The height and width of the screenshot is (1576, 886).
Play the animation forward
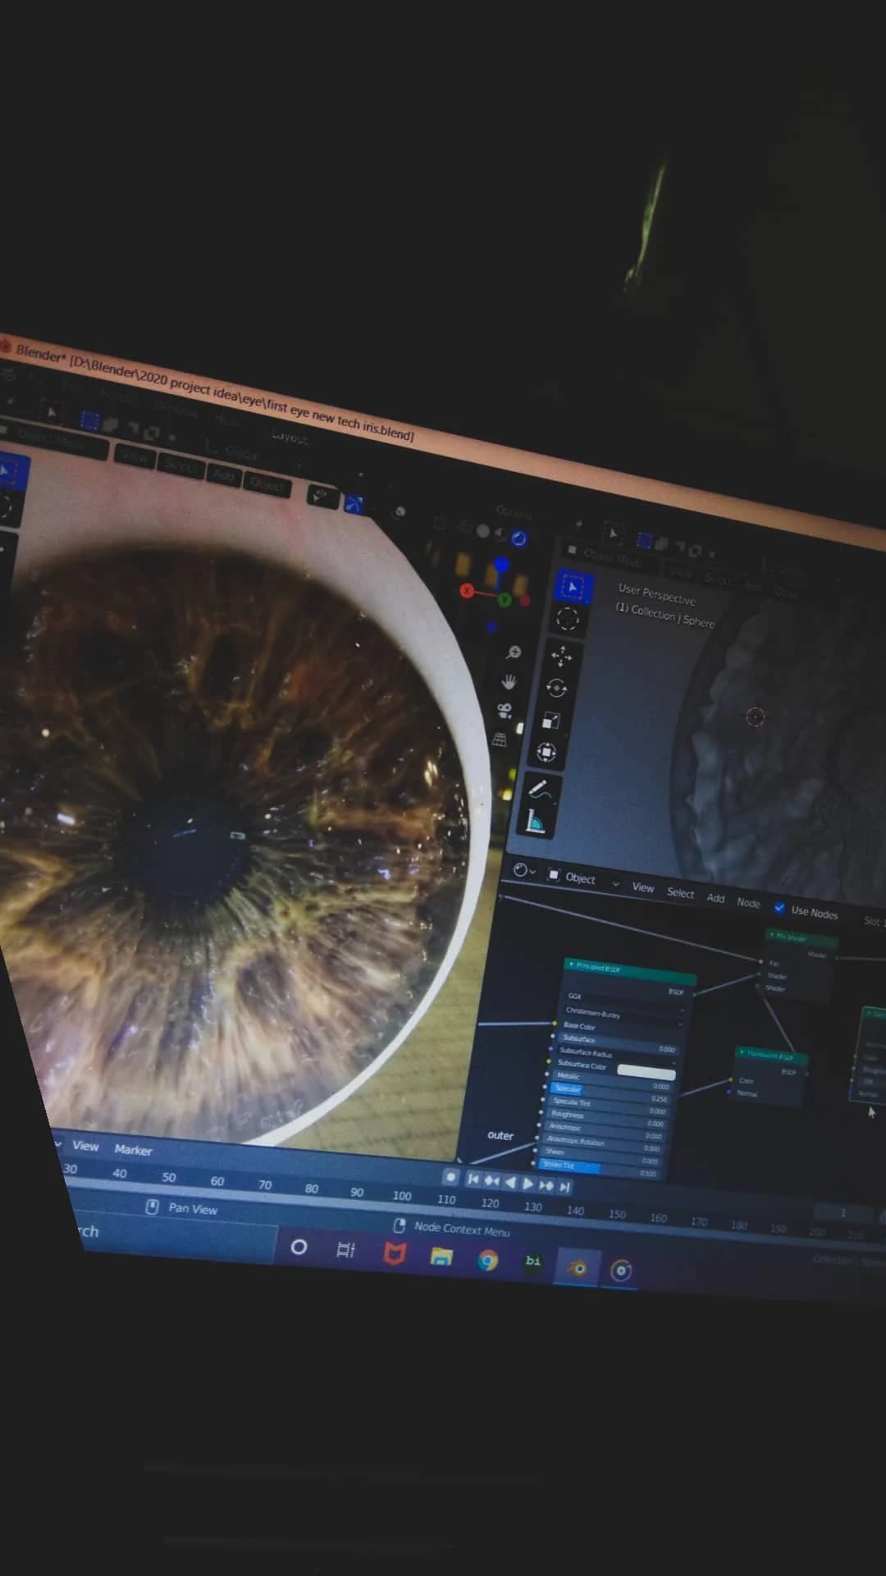click(527, 1184)
